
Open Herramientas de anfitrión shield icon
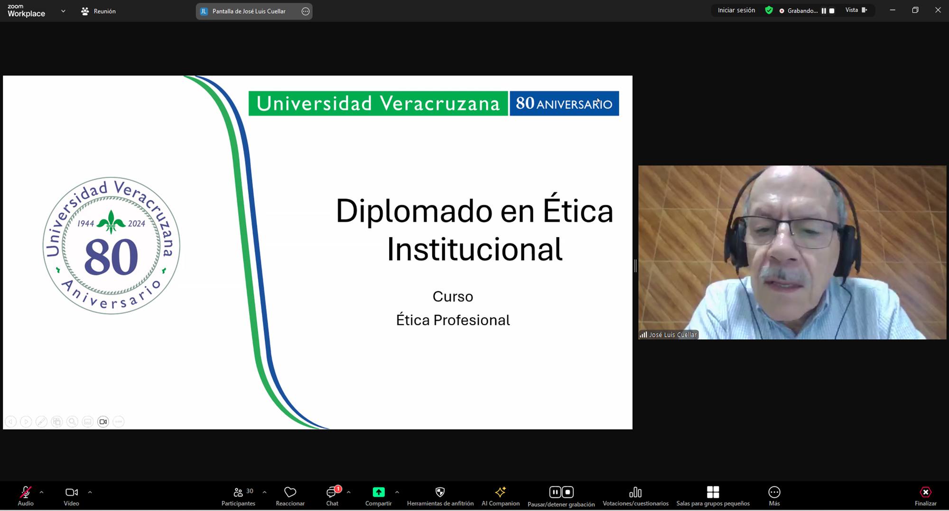click(x=440, y=496)
